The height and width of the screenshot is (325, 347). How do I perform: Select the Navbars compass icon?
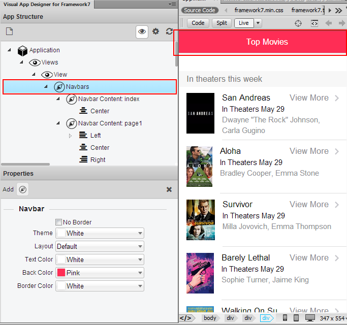59,87
